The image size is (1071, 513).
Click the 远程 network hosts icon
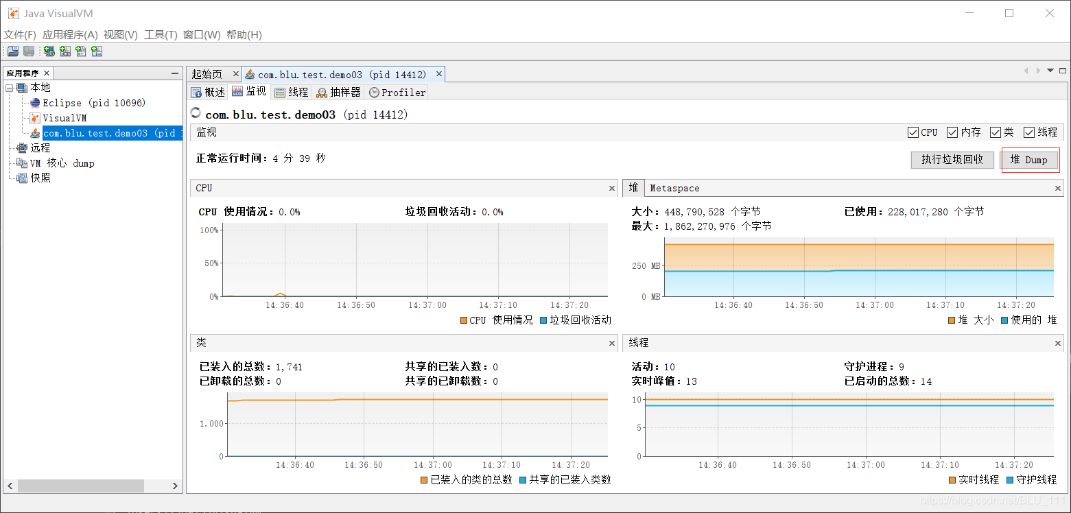(x=22, y=148)
